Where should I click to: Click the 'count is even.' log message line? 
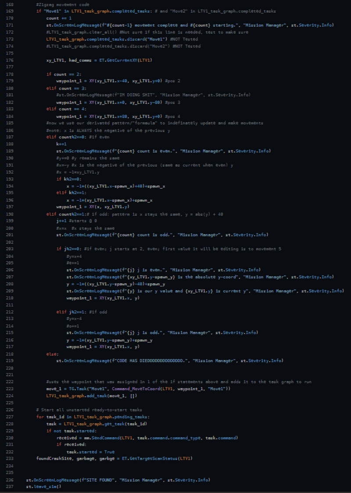coord(163,151)
